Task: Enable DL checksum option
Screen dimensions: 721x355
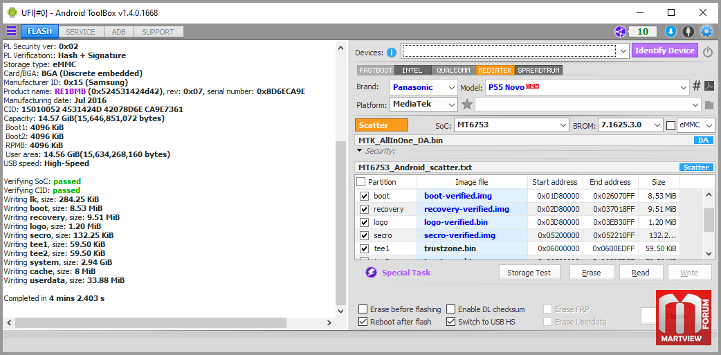Action: (450, 309)
